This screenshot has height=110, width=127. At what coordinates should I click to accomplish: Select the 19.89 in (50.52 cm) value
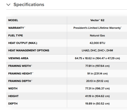97,104
